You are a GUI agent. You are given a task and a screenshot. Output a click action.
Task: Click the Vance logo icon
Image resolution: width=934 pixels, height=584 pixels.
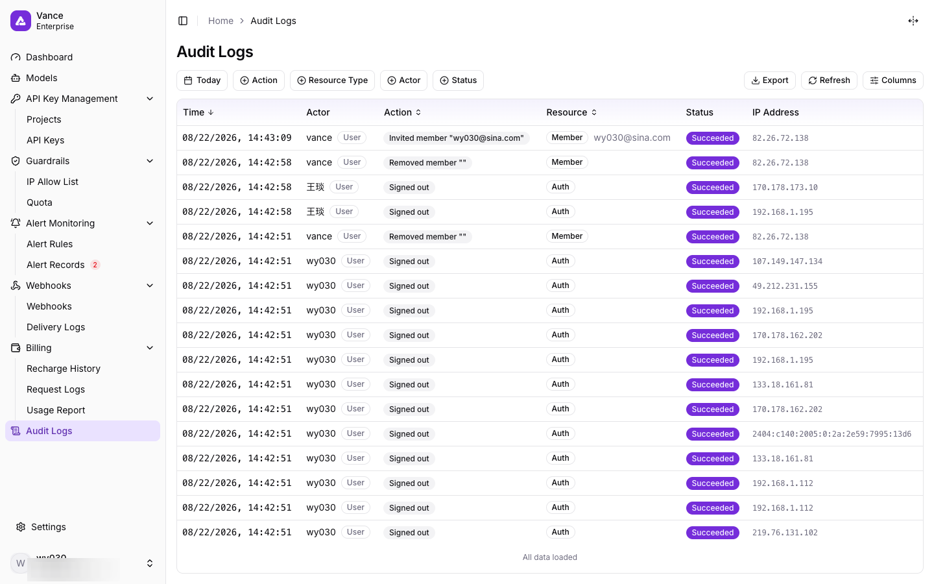click(x=21, y=21)
